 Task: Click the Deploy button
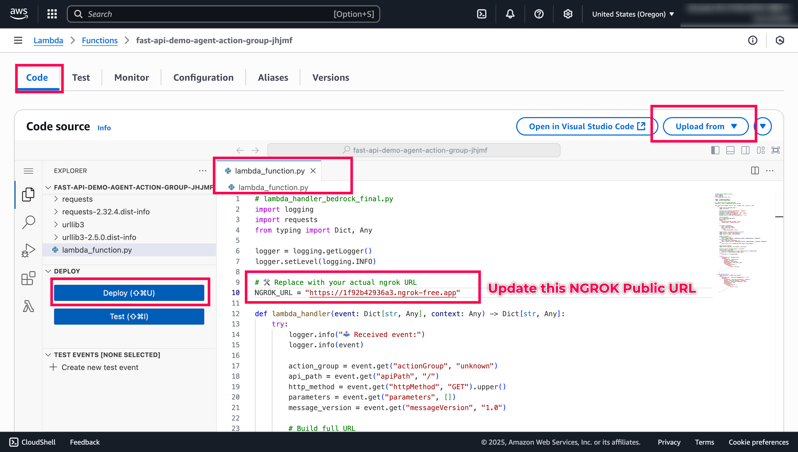(129, 293)
